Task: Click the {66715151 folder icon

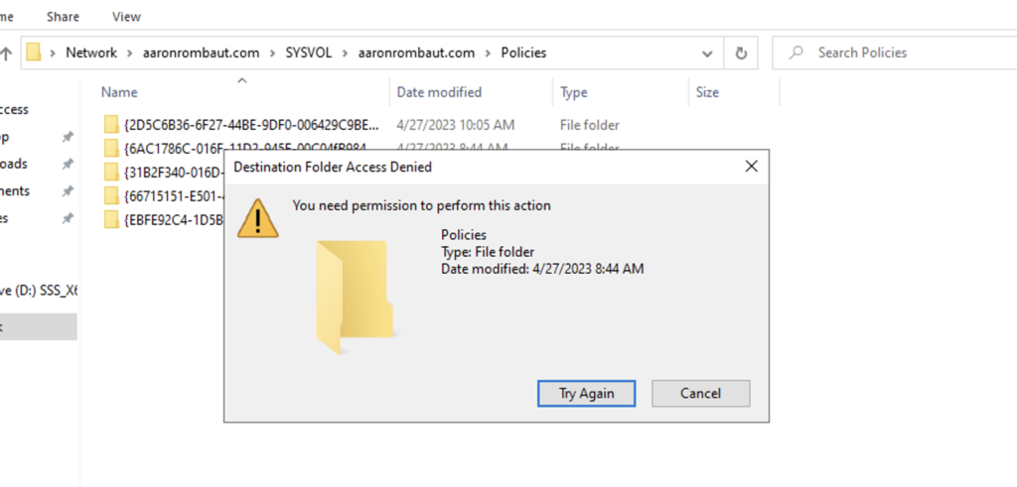Action: (110, 196)
